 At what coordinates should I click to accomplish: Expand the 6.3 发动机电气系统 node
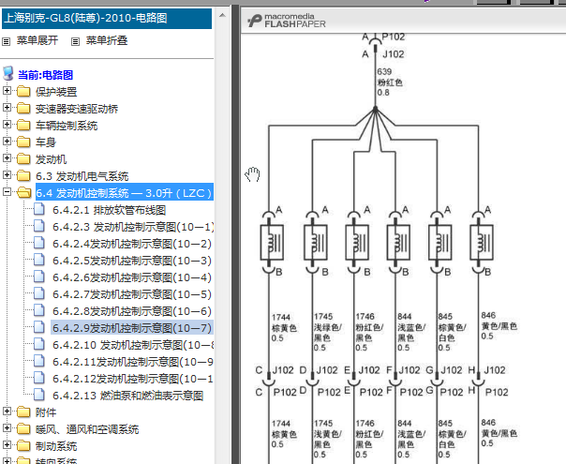pos(7,175)
